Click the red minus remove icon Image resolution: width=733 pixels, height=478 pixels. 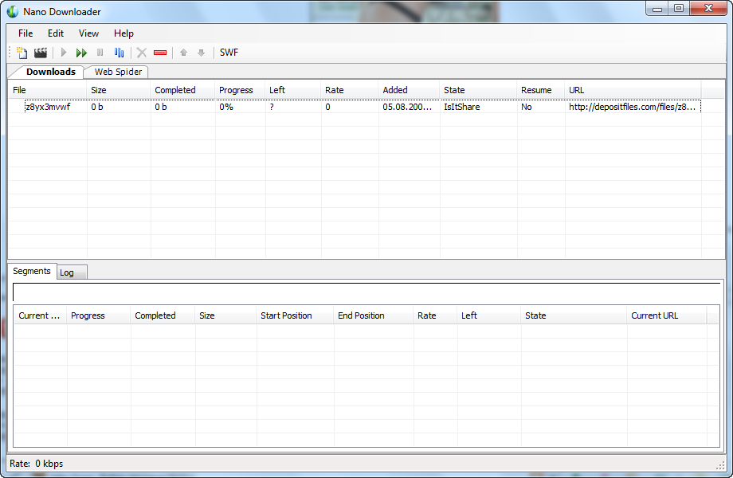(x=160, y=53)
